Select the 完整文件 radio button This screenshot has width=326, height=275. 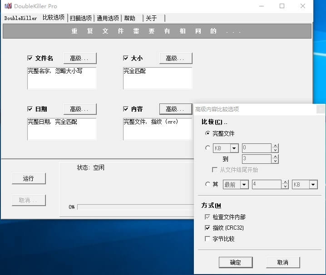(207, 133)
